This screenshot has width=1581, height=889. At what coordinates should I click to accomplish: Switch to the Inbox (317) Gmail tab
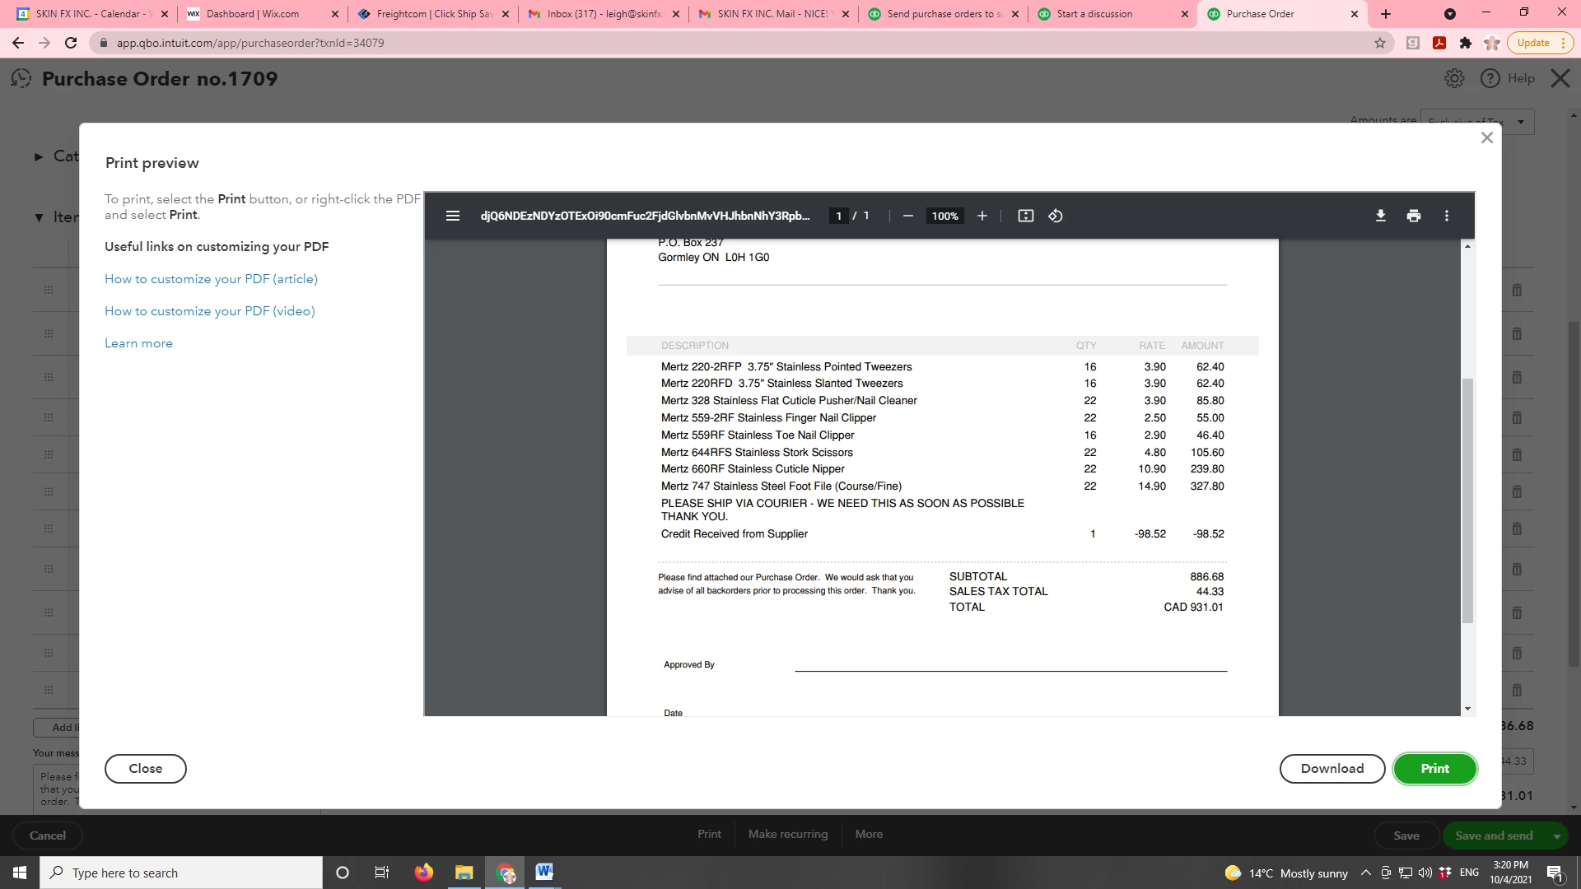click(604, 14)
